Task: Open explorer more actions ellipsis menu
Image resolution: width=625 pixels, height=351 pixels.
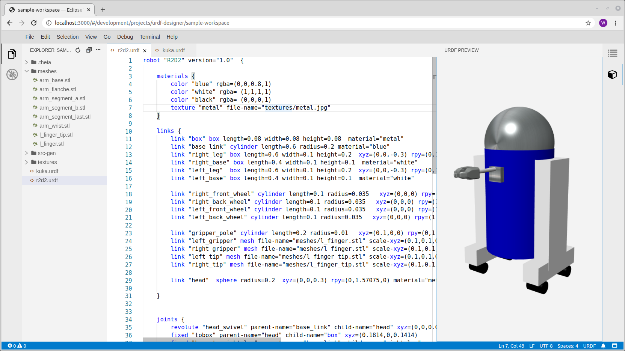Action: [x=98, y=50]
